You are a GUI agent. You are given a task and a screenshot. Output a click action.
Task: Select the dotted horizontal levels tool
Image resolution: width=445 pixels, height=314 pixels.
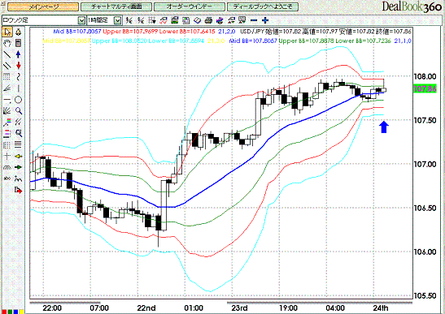pyautogui.click(x=7, y=77)
